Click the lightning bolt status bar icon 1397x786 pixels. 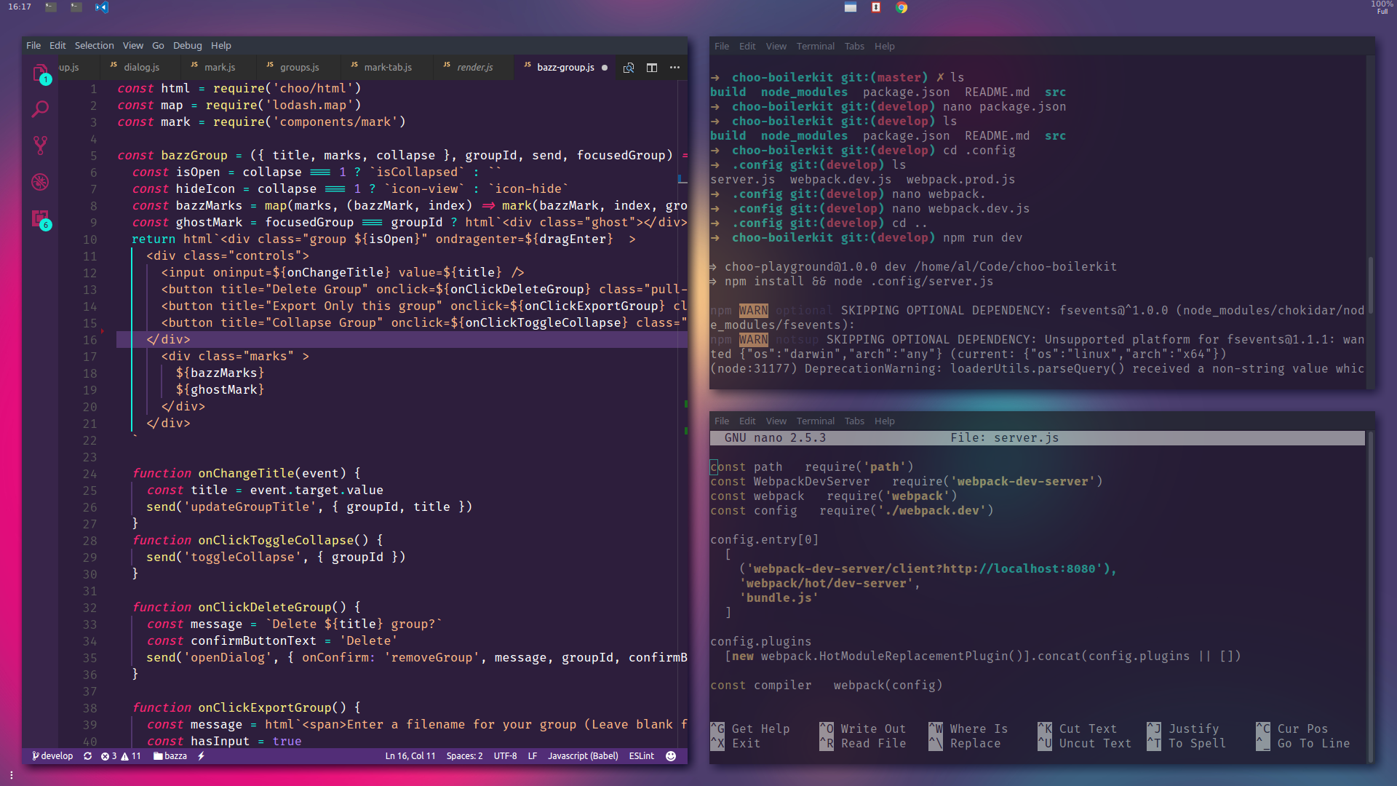tap(202, 756)
